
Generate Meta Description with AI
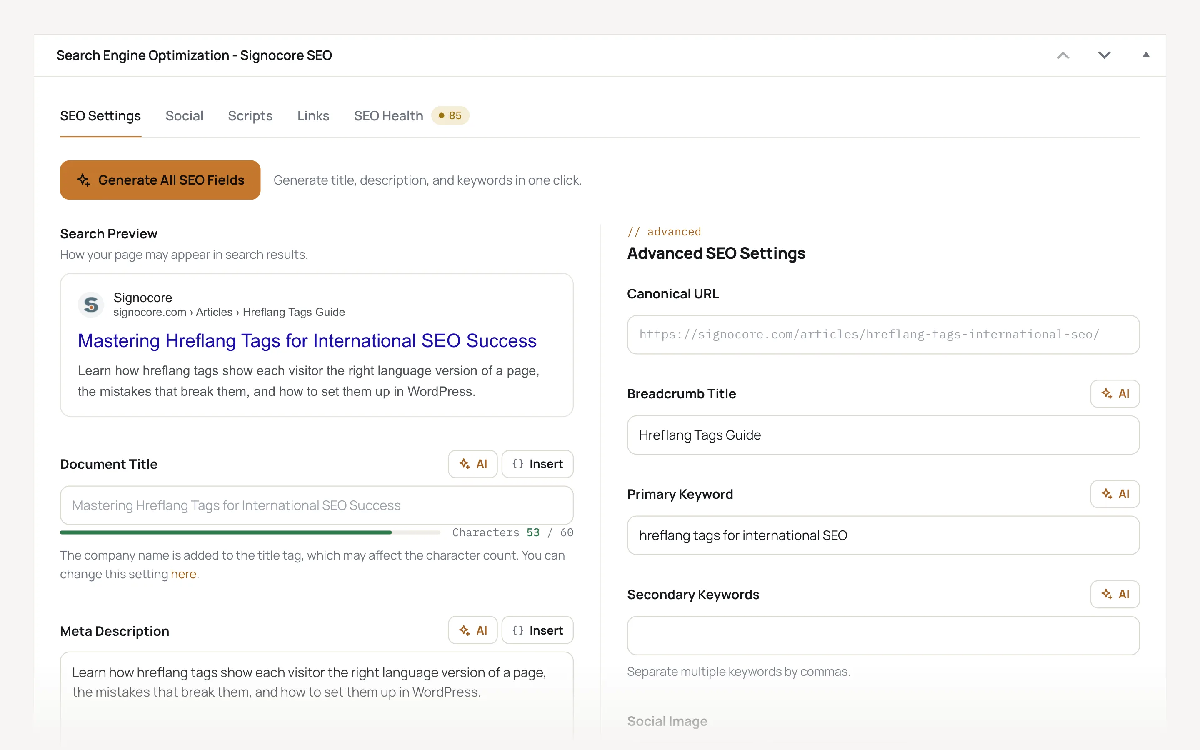(x=472, y=630)
